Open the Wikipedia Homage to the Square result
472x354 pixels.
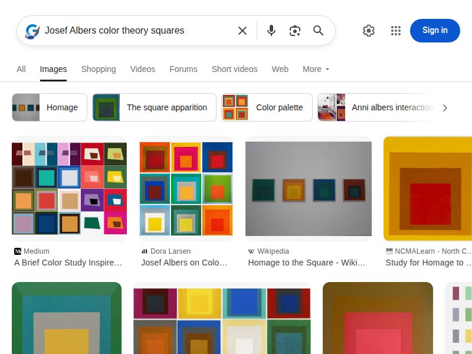tap(308, 188)
